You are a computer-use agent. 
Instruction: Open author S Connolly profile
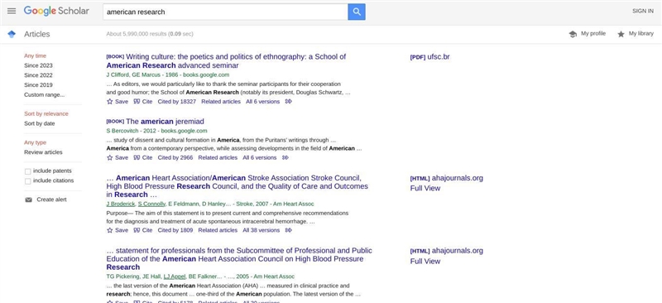tap(151, 204)
